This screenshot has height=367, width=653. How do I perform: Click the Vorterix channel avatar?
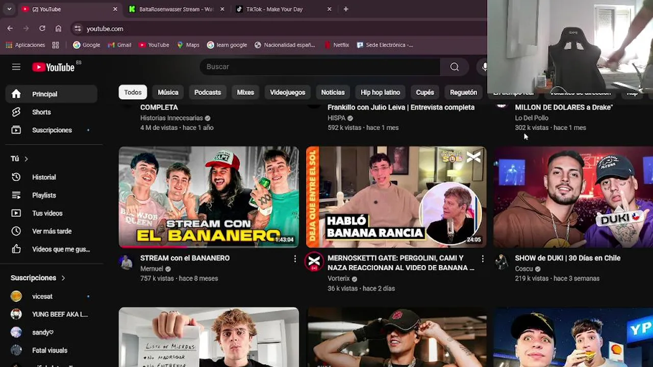[314, 262]
